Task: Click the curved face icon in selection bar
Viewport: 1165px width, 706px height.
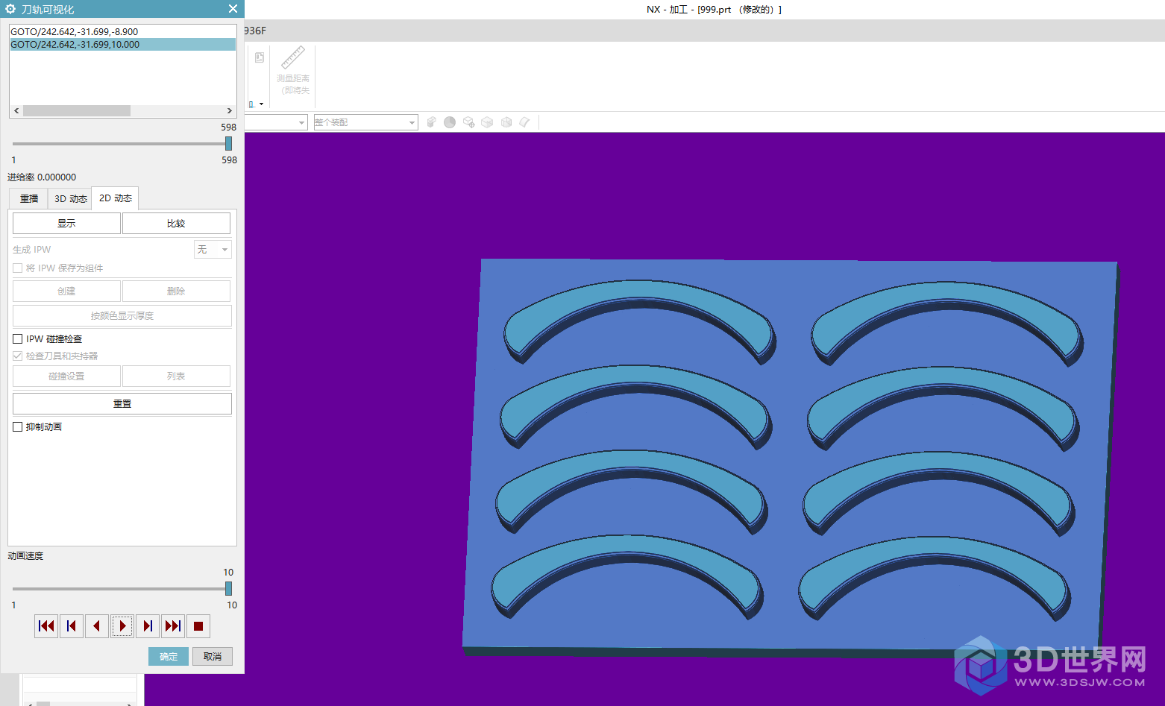Action: [525, 122]
